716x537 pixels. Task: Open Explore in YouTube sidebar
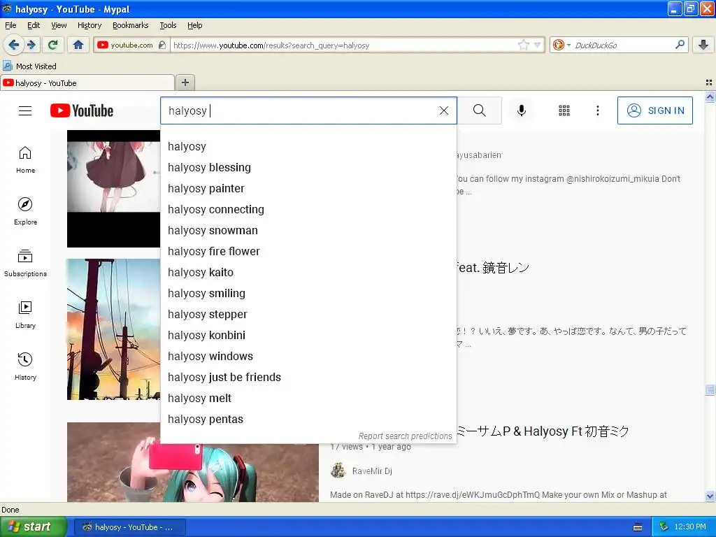pyautogui.click(x=25, y=211)
